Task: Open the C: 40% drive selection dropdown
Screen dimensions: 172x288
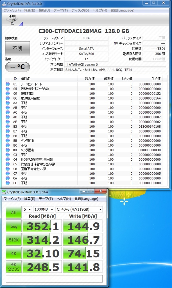Action: pos(79,209)
